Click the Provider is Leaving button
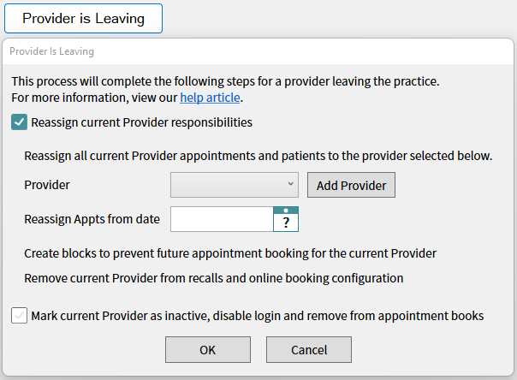 [83, 18]
